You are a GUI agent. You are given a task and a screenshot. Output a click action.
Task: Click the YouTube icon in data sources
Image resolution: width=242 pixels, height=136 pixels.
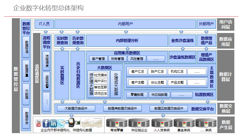coord(38,124)
